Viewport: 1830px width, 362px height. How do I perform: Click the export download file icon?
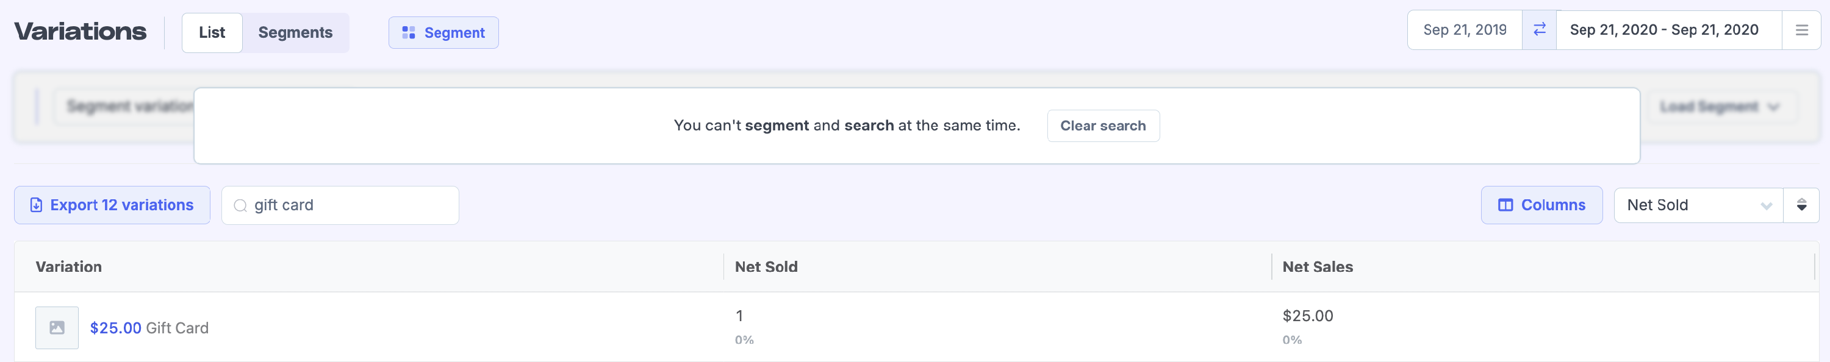[36, 205]
